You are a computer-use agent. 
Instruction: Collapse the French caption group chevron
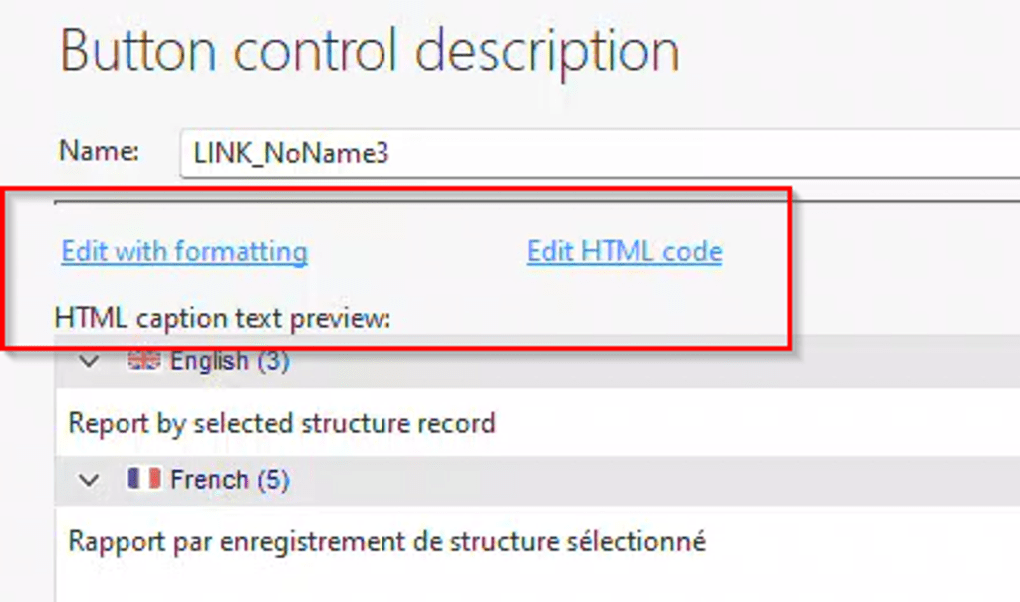click(90, 480)
